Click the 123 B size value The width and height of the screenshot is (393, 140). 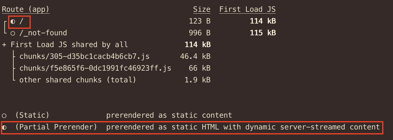(x=200, y=21)
